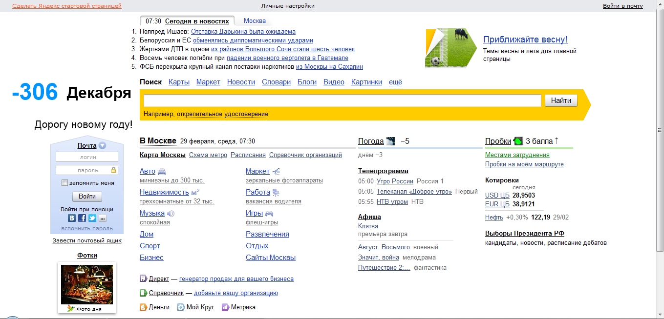The width and height of the screenshot is (664, 319).
Task: Open the Нефть quote link
Action: click(x=494, y=217)
